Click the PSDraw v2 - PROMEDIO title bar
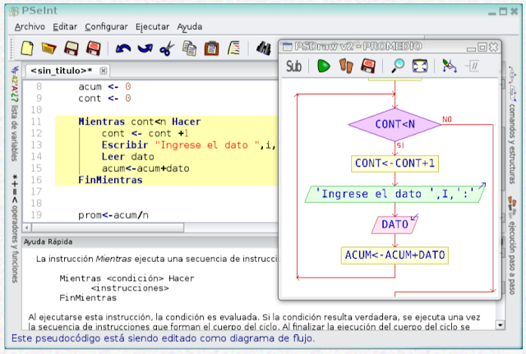 click(358, 47)
